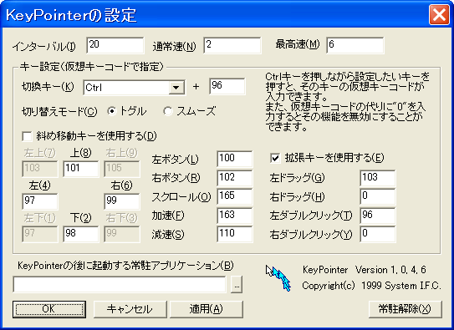Click the 右ボタン field with 102
454x330 pixels.
coord(235,178)
